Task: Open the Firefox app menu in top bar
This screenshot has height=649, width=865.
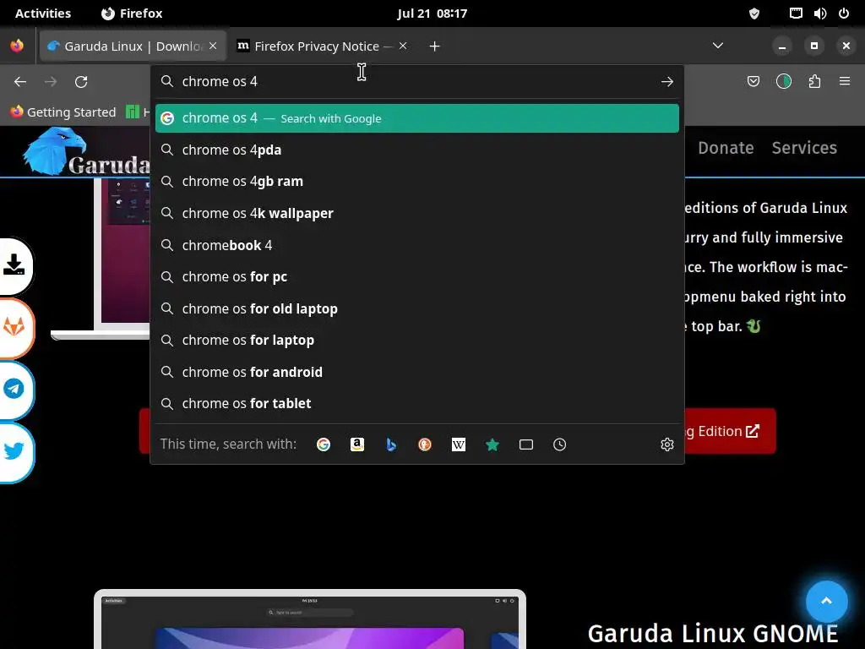Action: click(x=132, y=14)
